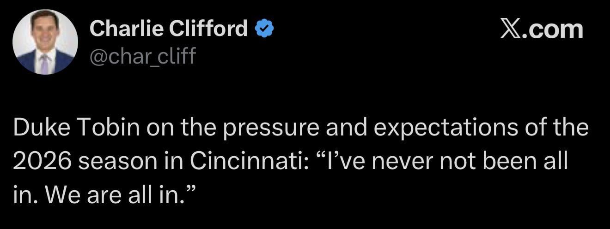Click the purple tie in the avatar
This screenshot has height=229, width=610.
click(x=44, y=64)
